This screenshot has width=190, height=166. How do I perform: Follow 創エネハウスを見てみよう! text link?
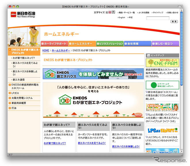coord(92,143)
